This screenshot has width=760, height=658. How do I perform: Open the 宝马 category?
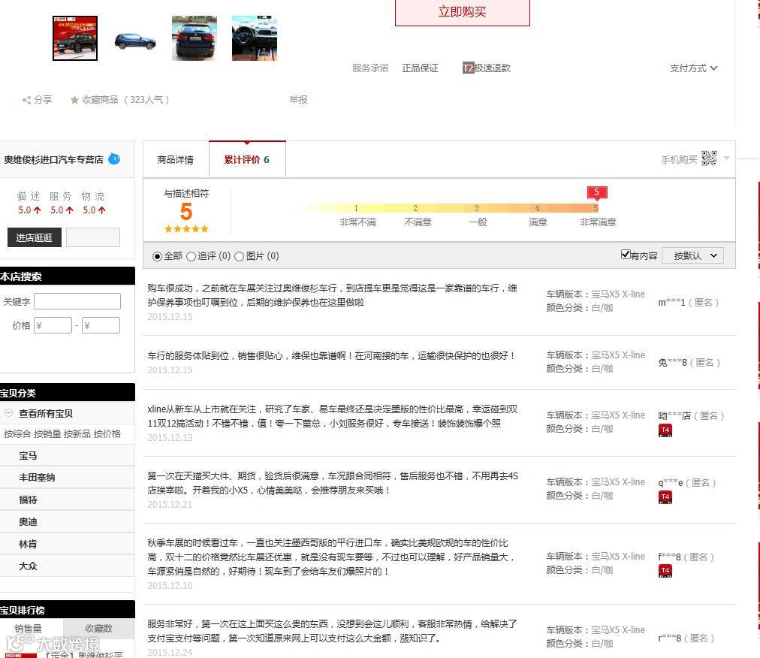pos(28,456)
